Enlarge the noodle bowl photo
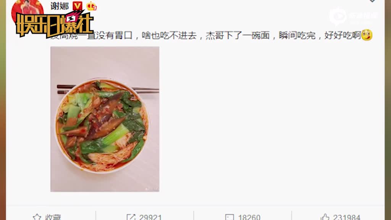Viewport: 391px width, 220px height. pos(105,119)
